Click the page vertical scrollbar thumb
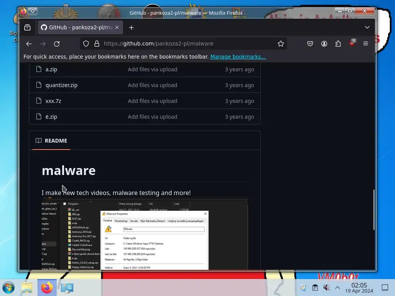The height and width of the screenshot is (296, 395). (x=374, y=209)
